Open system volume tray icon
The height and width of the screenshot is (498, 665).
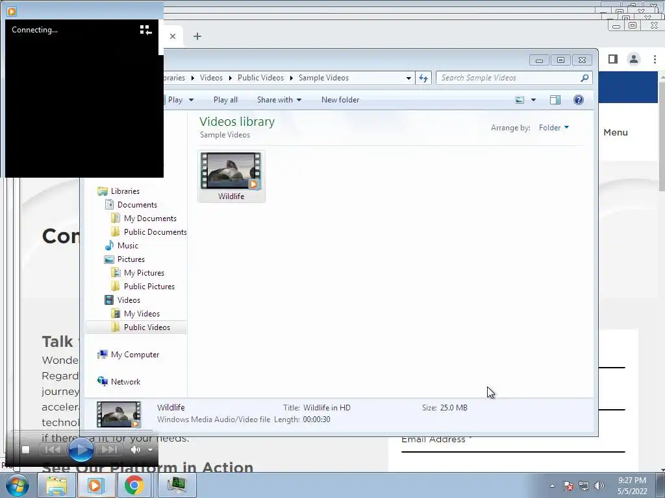coord(599,486)
